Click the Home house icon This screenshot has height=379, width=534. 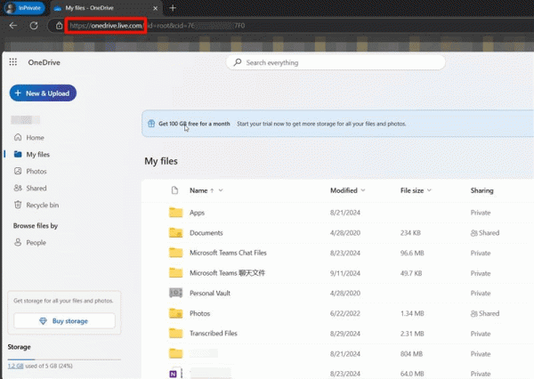(18, 137)
